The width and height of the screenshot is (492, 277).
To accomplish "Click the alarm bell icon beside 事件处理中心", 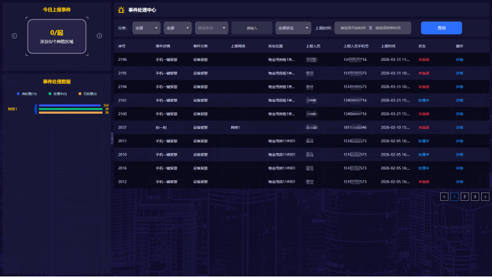I will click(121, 10).
